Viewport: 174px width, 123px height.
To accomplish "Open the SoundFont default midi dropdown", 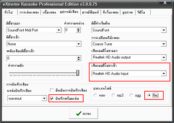I will click(164, 30).
